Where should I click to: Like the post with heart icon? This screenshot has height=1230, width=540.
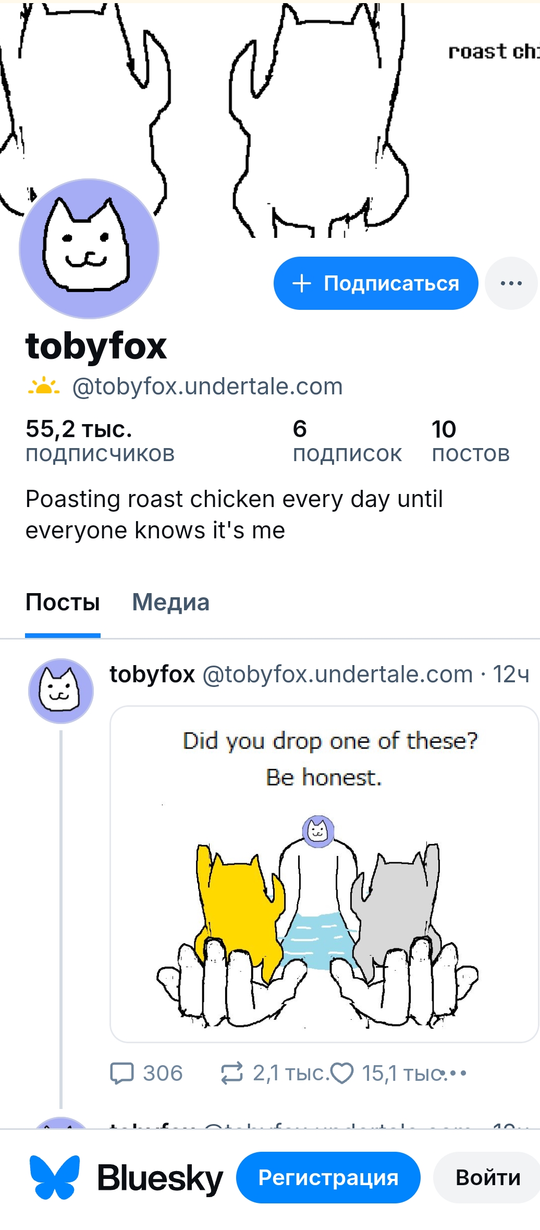pyautogui.click(x=342, y=1074)
